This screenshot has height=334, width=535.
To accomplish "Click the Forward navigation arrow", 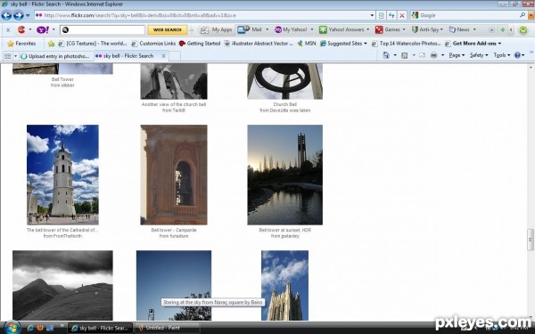I will 19,15.
